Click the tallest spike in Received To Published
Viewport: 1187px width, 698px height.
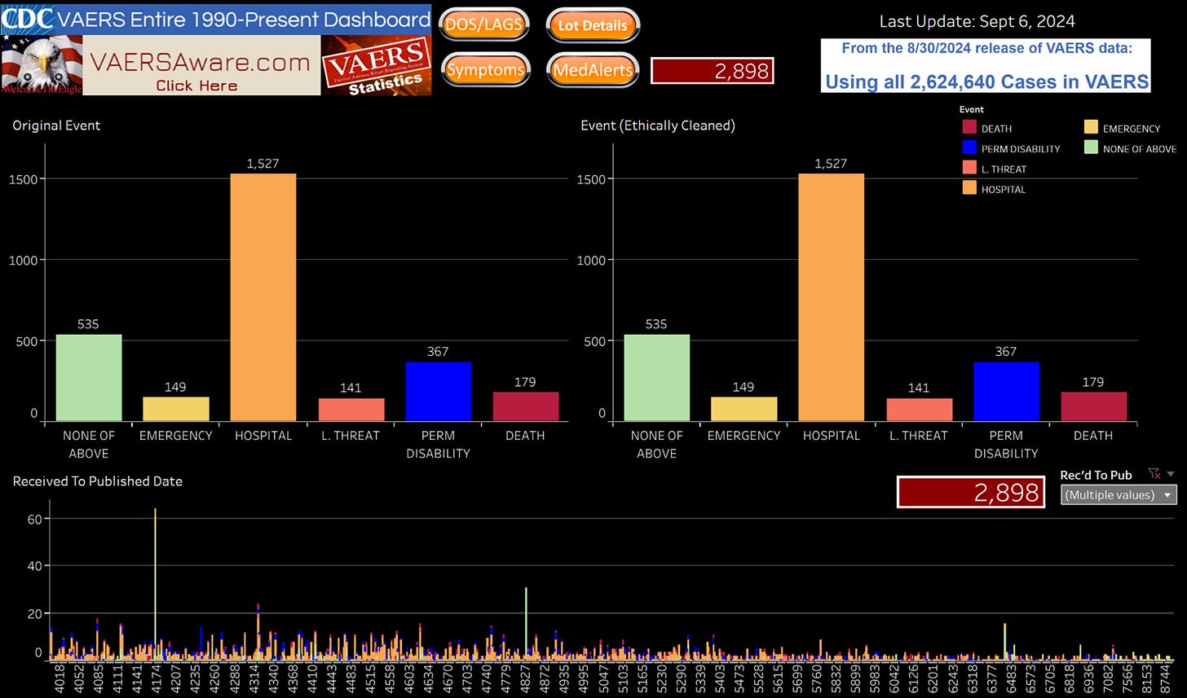click(x=155, y=583)
